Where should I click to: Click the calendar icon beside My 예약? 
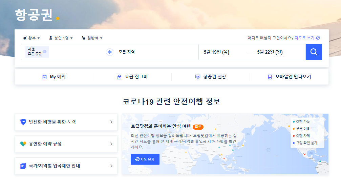click(x=44, y=77)
